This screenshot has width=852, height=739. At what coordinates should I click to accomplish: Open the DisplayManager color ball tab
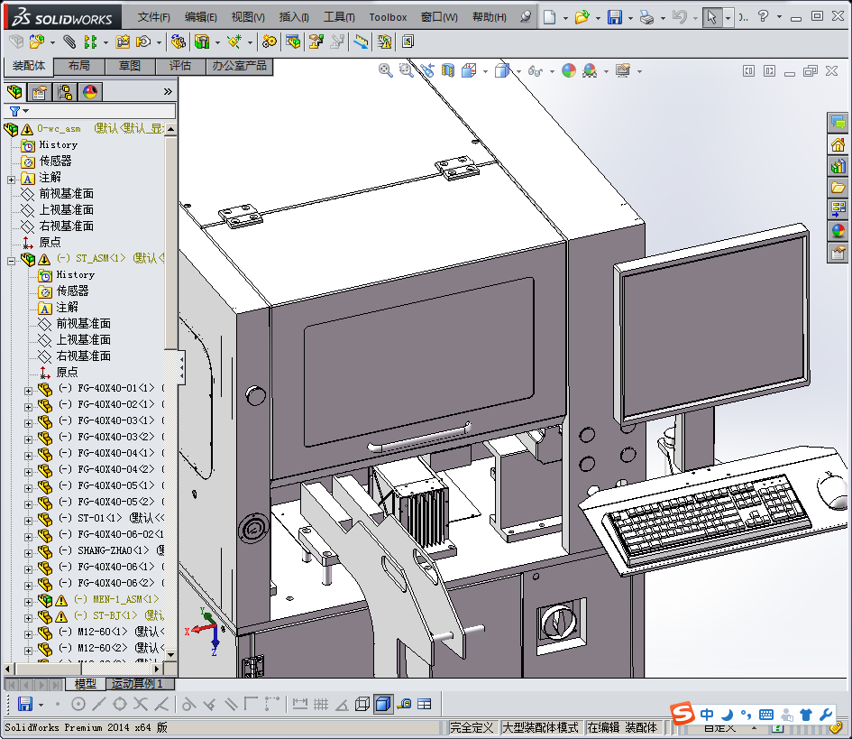tap(90, 91)
